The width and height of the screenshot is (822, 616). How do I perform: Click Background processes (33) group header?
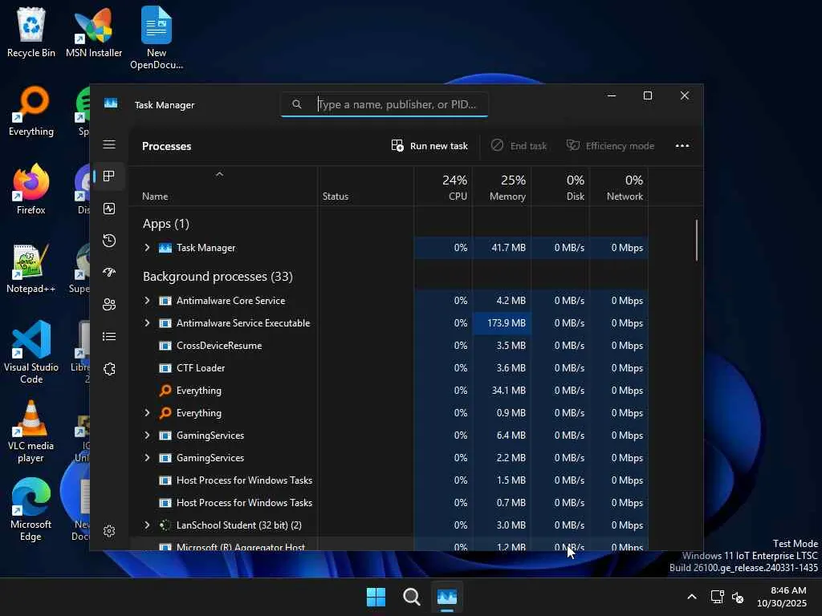(218, 276)
